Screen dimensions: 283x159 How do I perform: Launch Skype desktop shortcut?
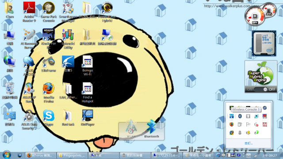point(49,118)
